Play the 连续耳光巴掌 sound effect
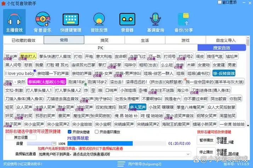253x168 pixels. [83, 65]
